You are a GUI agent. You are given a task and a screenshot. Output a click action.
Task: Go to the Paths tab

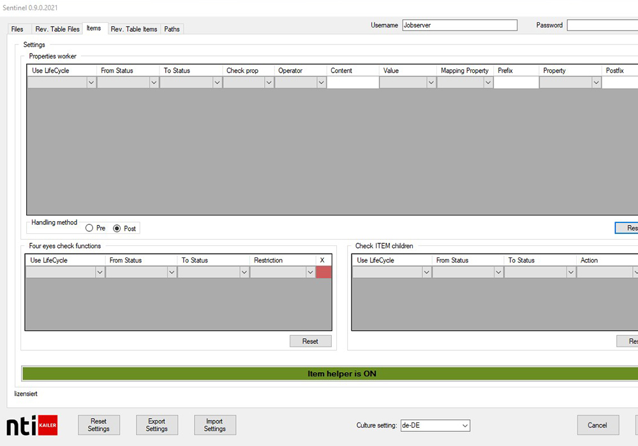[172, 29]
